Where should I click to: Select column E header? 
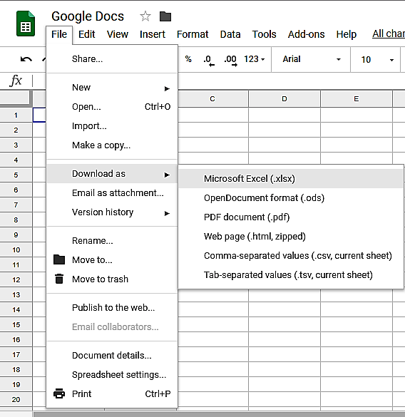(x=357, y=99)
